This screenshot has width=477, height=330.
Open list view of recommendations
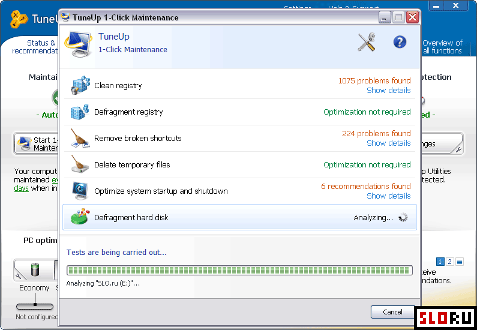tap(460, 262)
